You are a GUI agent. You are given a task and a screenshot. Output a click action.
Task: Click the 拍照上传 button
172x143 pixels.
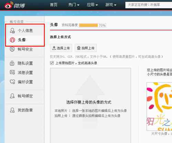click(86, 48)
